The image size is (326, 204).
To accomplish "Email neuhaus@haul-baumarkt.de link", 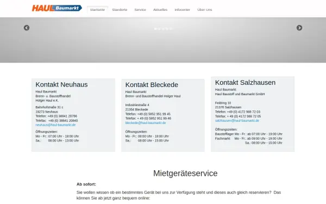I will click(55, 125).
